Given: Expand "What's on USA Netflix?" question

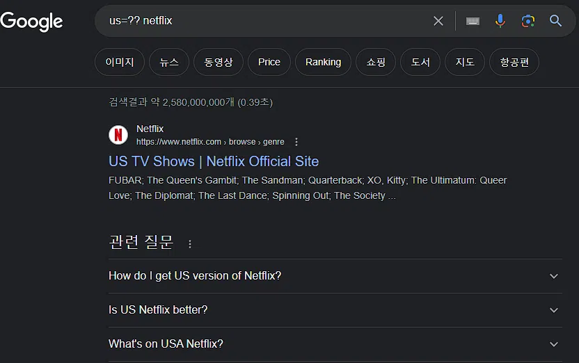Looking at the screenshot, I should (x=335, y=344).
